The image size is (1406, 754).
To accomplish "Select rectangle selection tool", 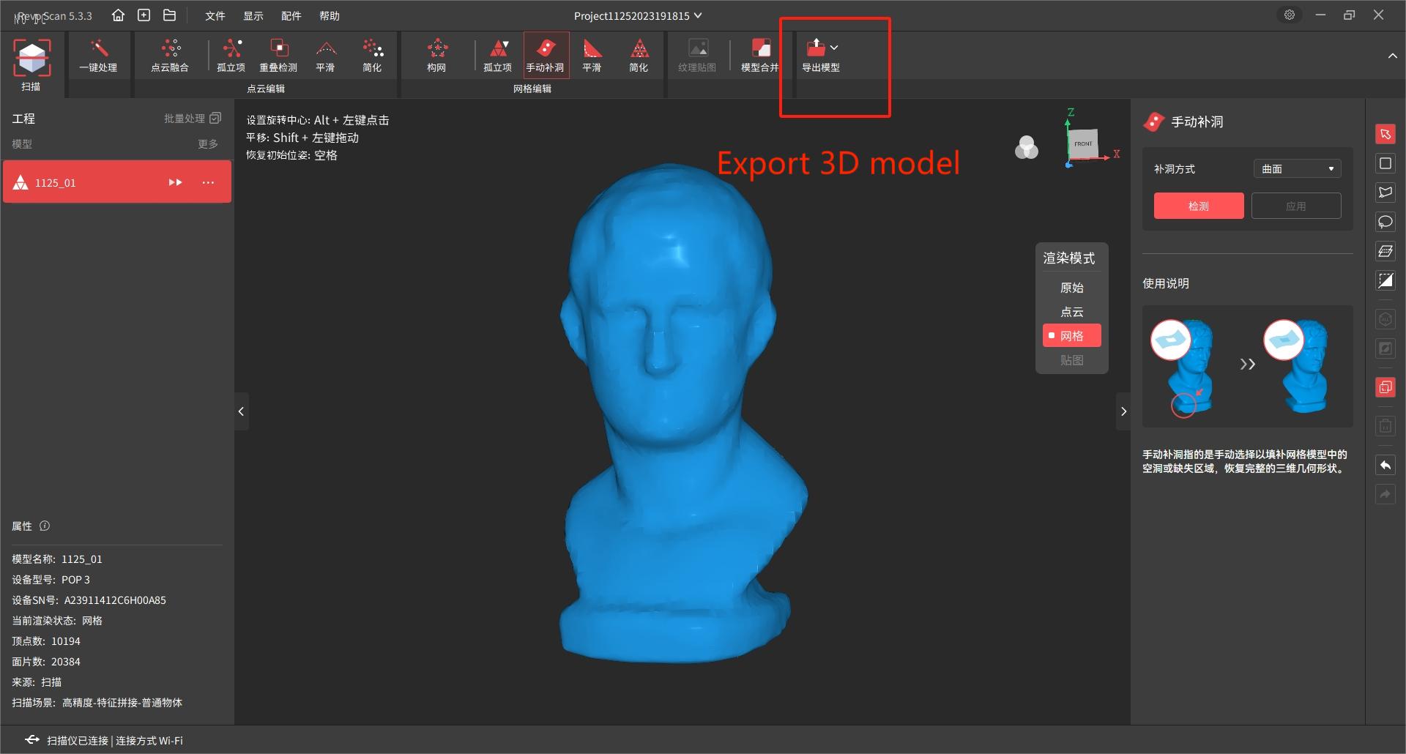I will 1385,163.
